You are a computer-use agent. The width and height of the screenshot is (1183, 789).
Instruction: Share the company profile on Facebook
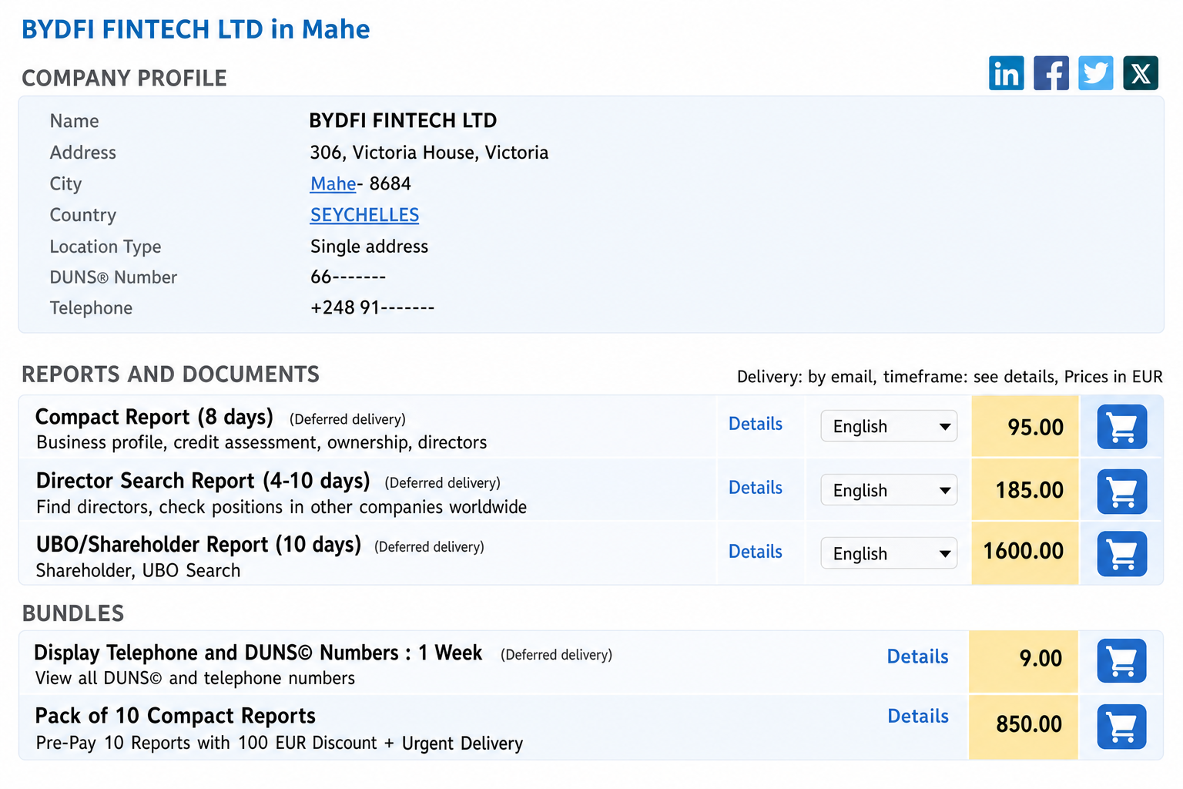pos(1051,73)
